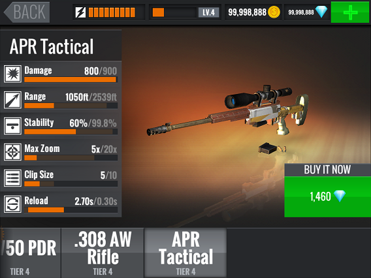Select the 50 PDR weapon tab
Viewport: 371px width, 278px height.
(30, 253)
